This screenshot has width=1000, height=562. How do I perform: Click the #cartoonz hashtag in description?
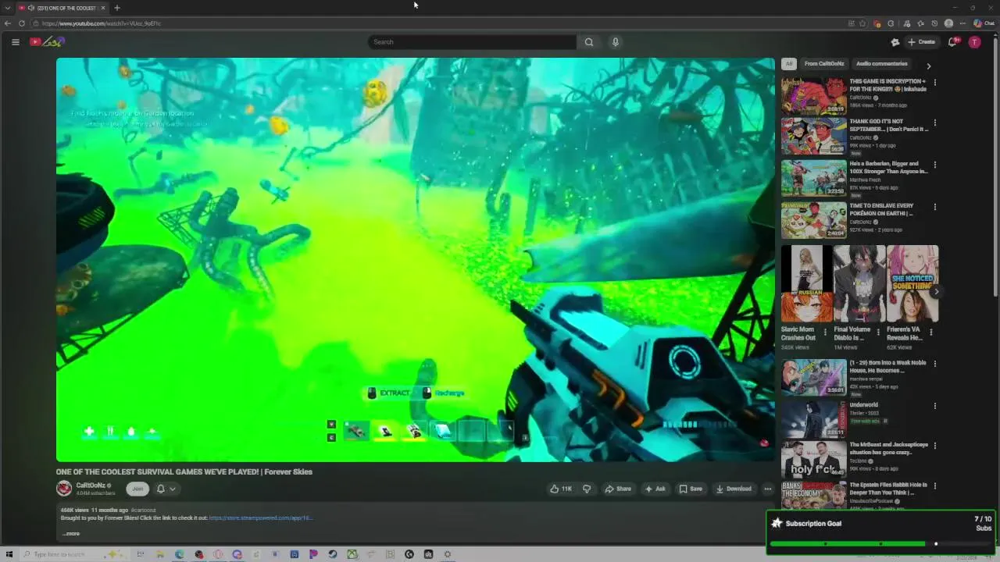pyautogui.click(x=144, y=510)
